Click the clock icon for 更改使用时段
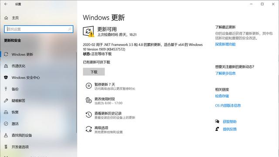 (x=88, y=100)
